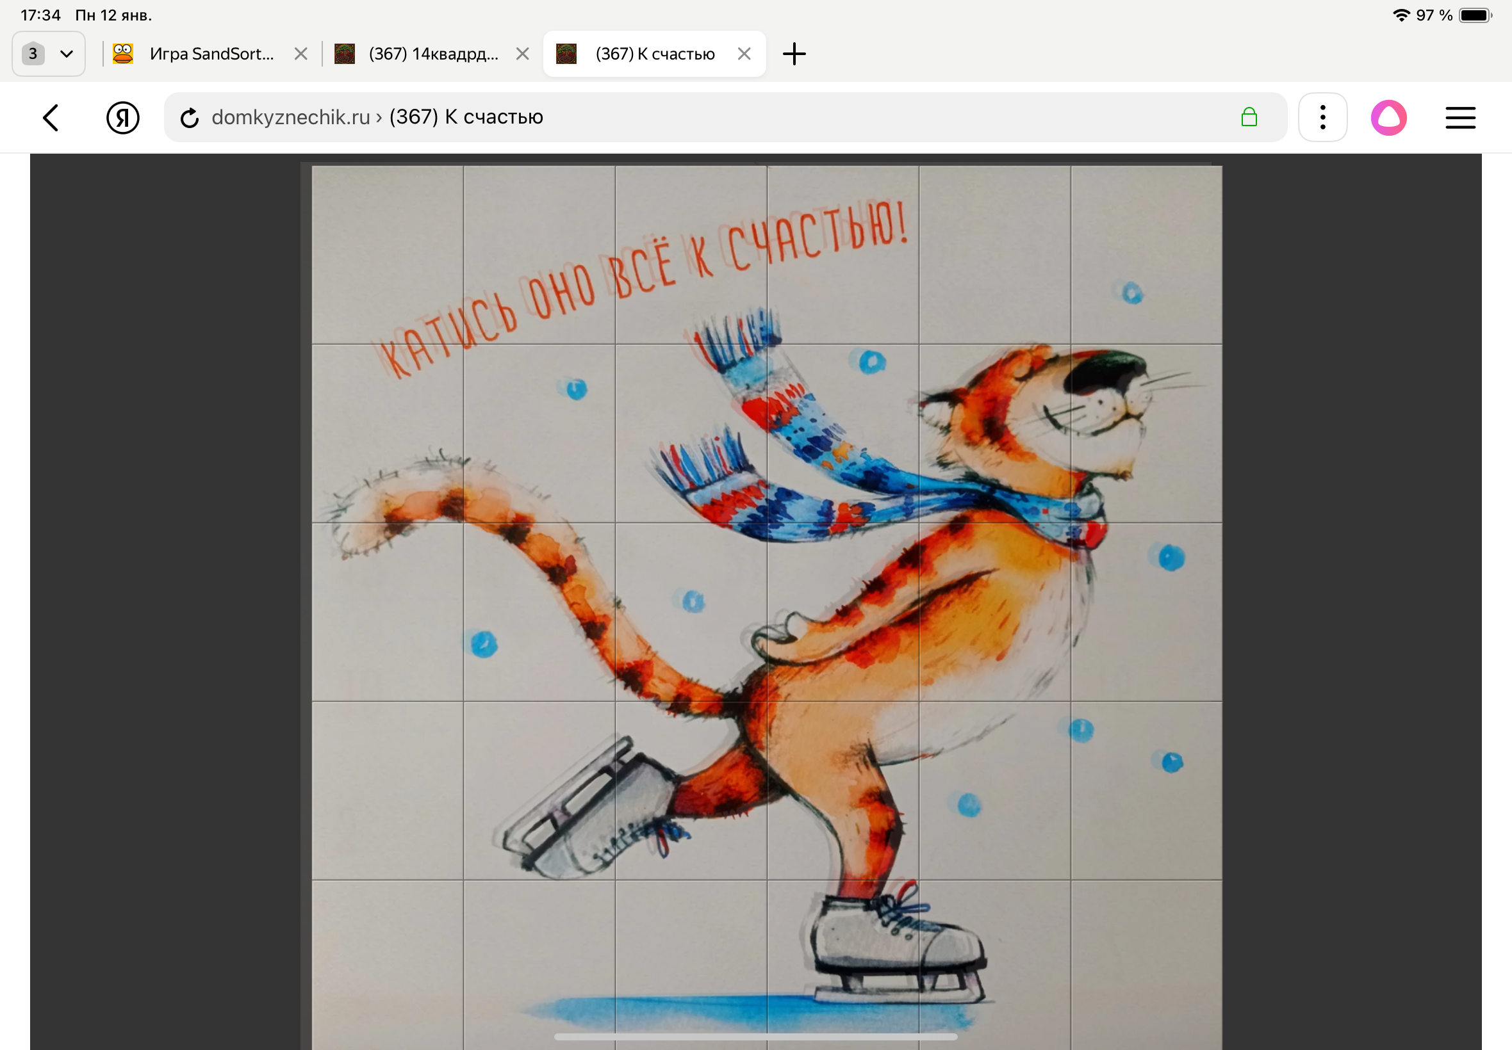Image resolution: width=1512 pixels, height=1050 pixels.
Task: Tap the 17:34 clock display
Action: coord(41,14)
